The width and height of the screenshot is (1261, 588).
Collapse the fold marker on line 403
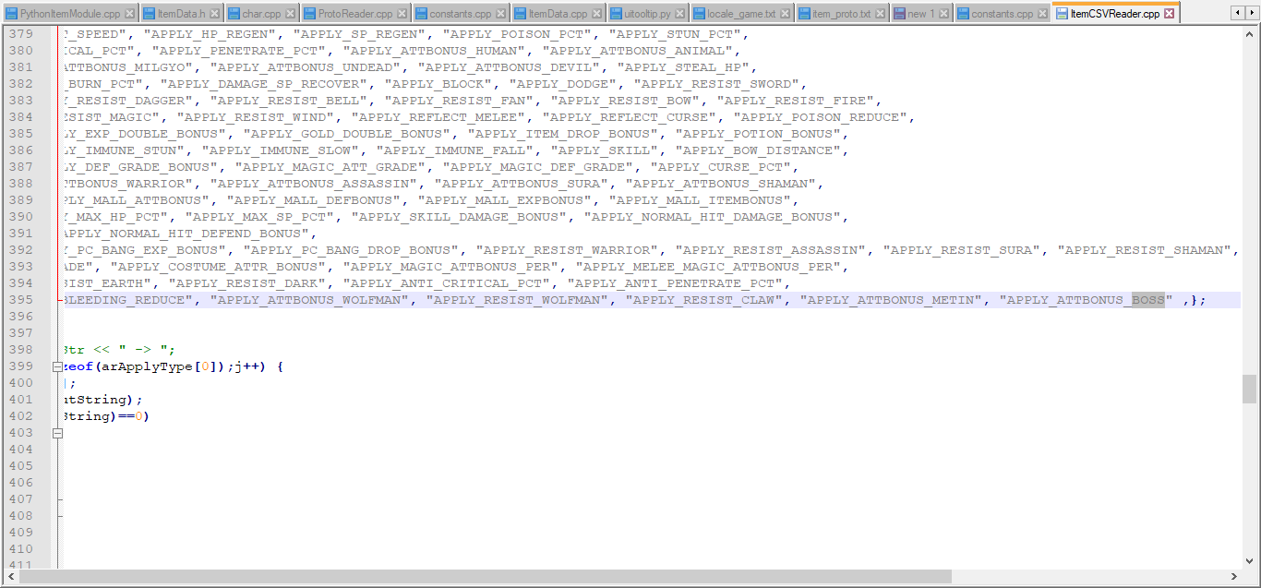(57, 433)
